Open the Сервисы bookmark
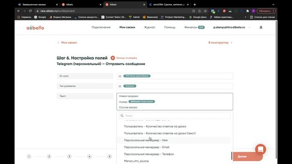This screenshot has width=292, height=164. 24,17
